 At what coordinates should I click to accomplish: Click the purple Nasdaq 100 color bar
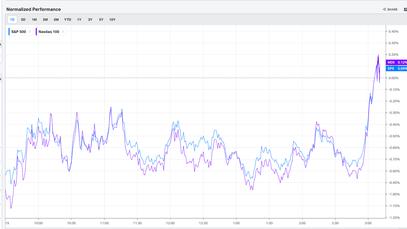(36, 32)
